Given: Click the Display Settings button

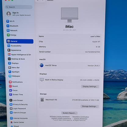Looking at the screenshot, I should pos(90,86).
